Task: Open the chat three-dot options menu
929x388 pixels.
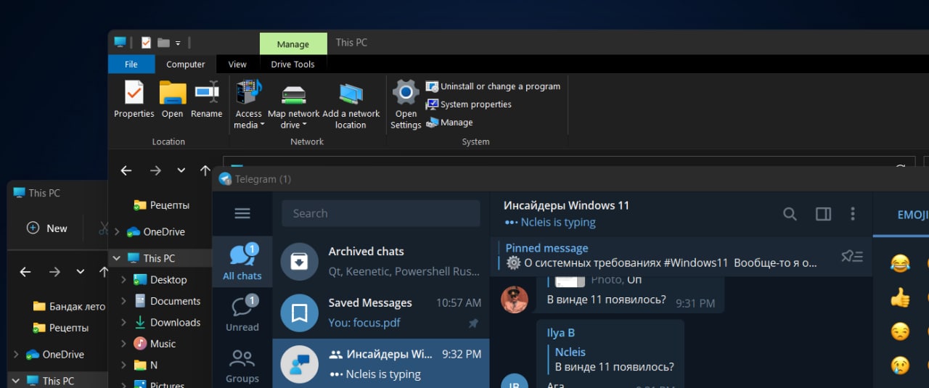Action: pyautogui.click(x=853, y=214)
